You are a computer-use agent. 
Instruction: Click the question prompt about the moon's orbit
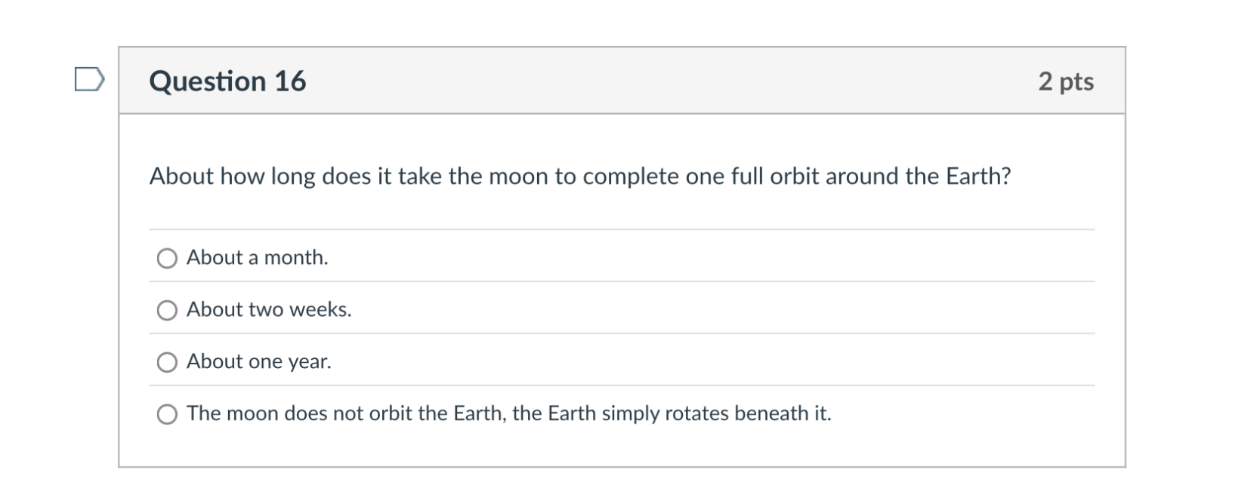[x=579, y=177]
